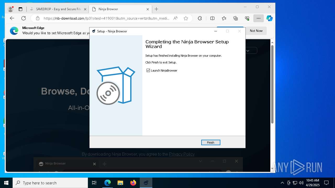
Task: Click the nb-download.com address bar
Action: pos(106,18)
